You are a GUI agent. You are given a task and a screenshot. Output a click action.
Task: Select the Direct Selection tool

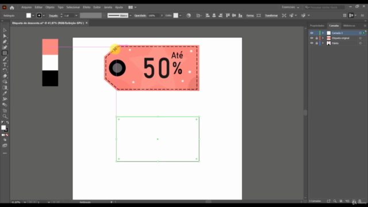(x=5, y=36)
